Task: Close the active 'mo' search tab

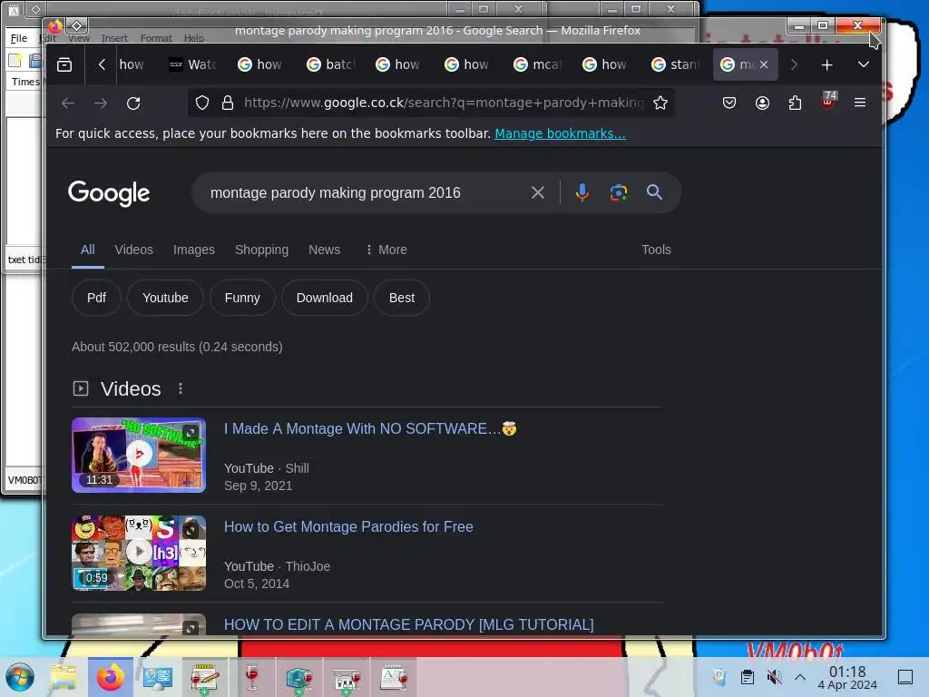Action: (764, 64)
